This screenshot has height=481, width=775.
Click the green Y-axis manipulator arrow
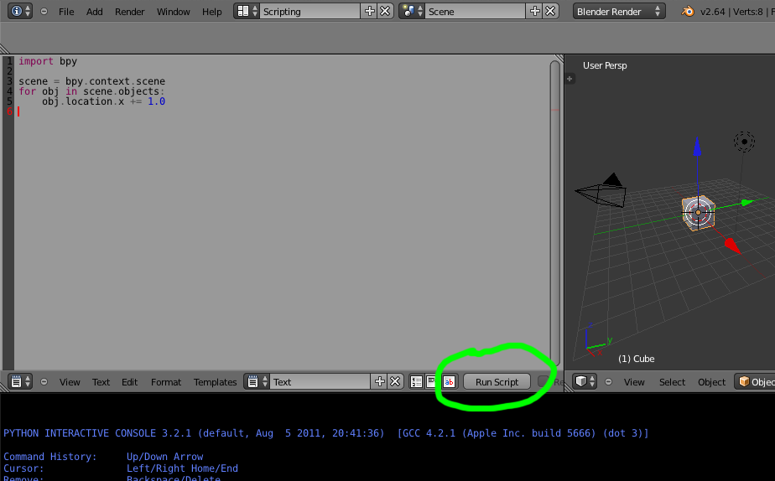coord(746,203)
